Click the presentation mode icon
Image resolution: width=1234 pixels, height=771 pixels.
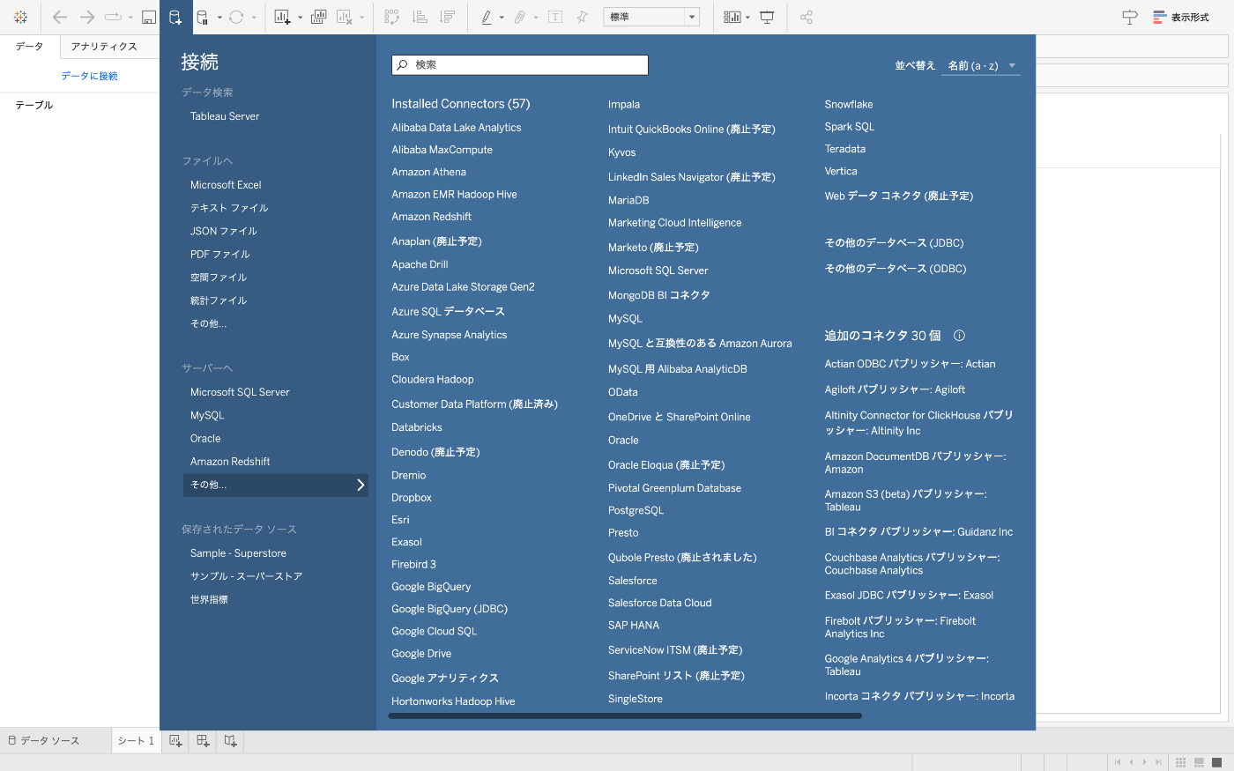pos(768,17)
